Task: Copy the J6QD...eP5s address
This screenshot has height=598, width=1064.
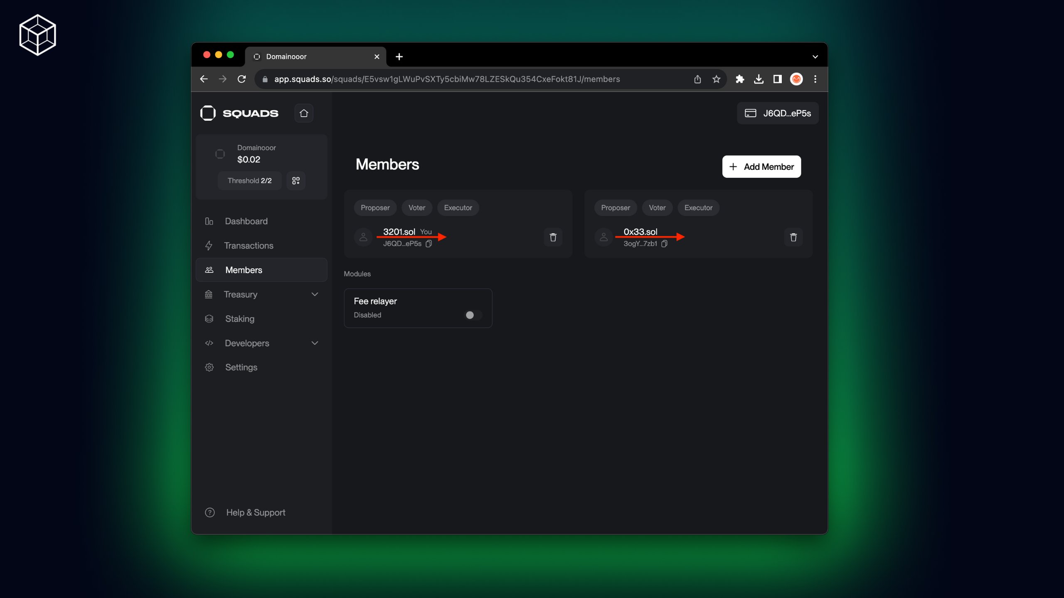Action: pos(429,244)
